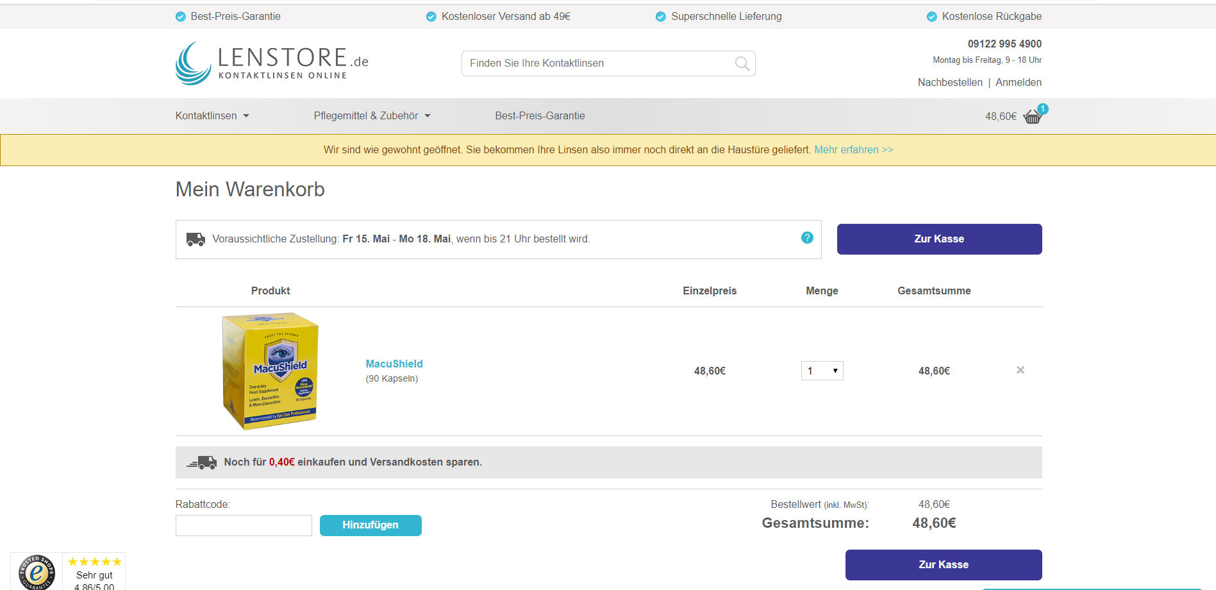This screenshot has width=1216, height=590.
Task: Click the Bestellwert (inkl. MwSt) label
Action: pyautogui.click(x=820, y=505)
